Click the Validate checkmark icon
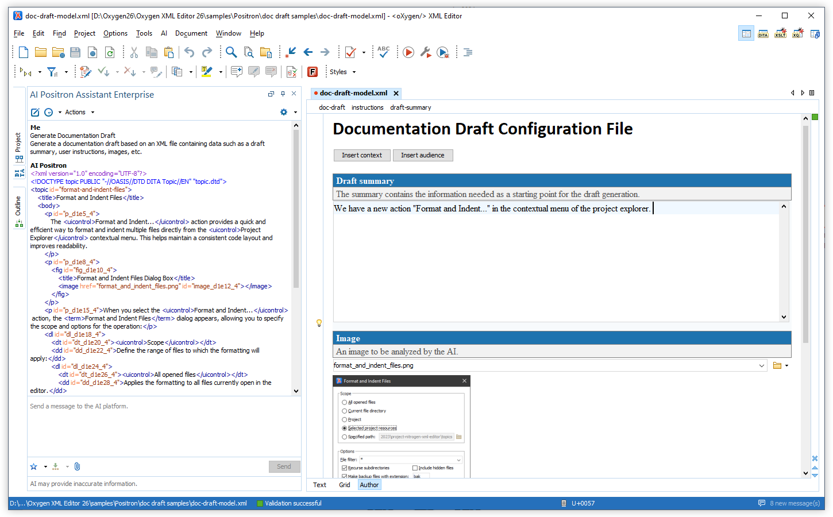 (x=350, y=52)
